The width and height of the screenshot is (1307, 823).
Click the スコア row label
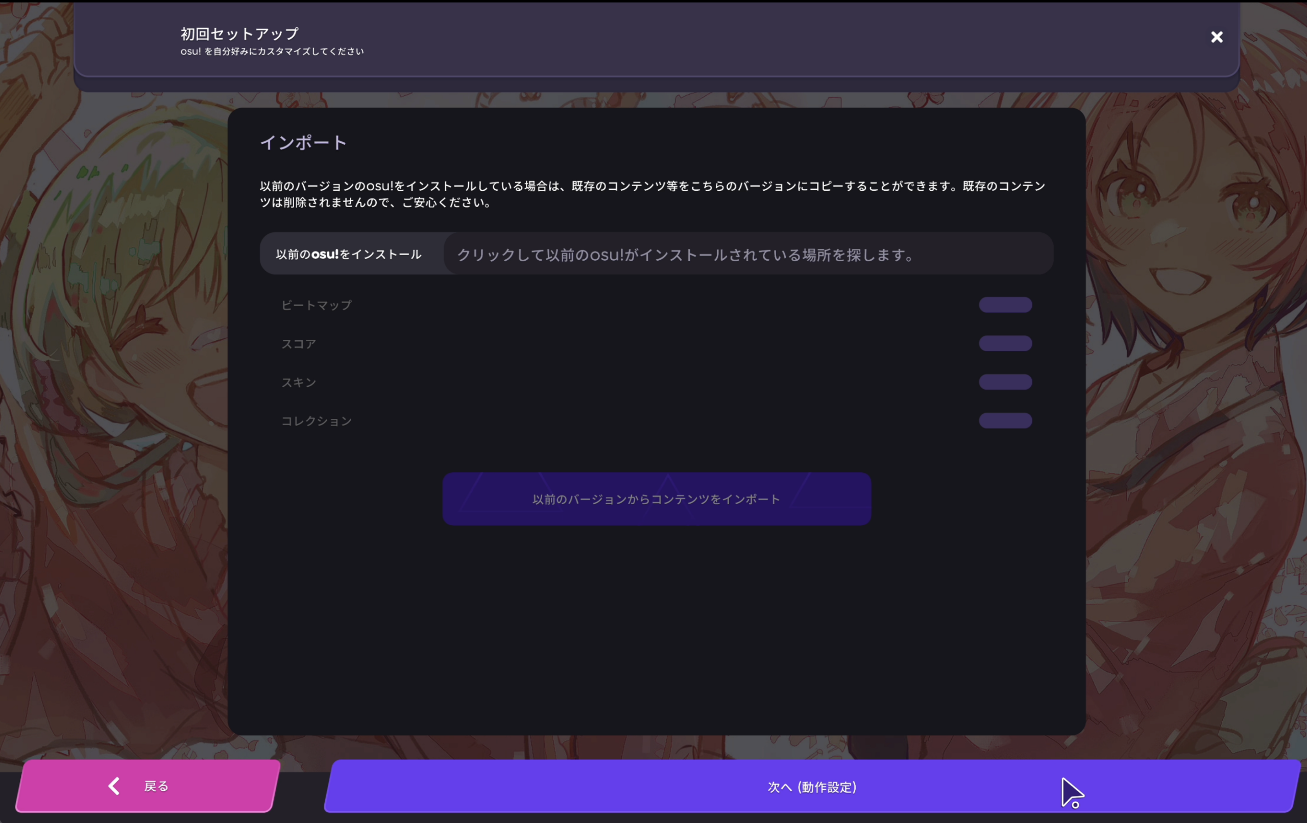pos(299,343)
